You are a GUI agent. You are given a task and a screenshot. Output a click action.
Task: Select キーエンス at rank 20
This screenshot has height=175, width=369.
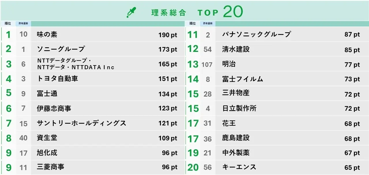coord(239,167)
